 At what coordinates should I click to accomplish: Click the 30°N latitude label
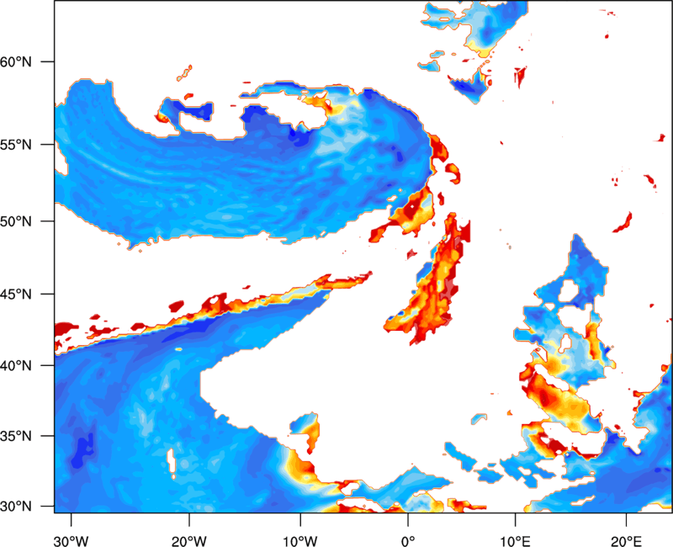point(16,507)
